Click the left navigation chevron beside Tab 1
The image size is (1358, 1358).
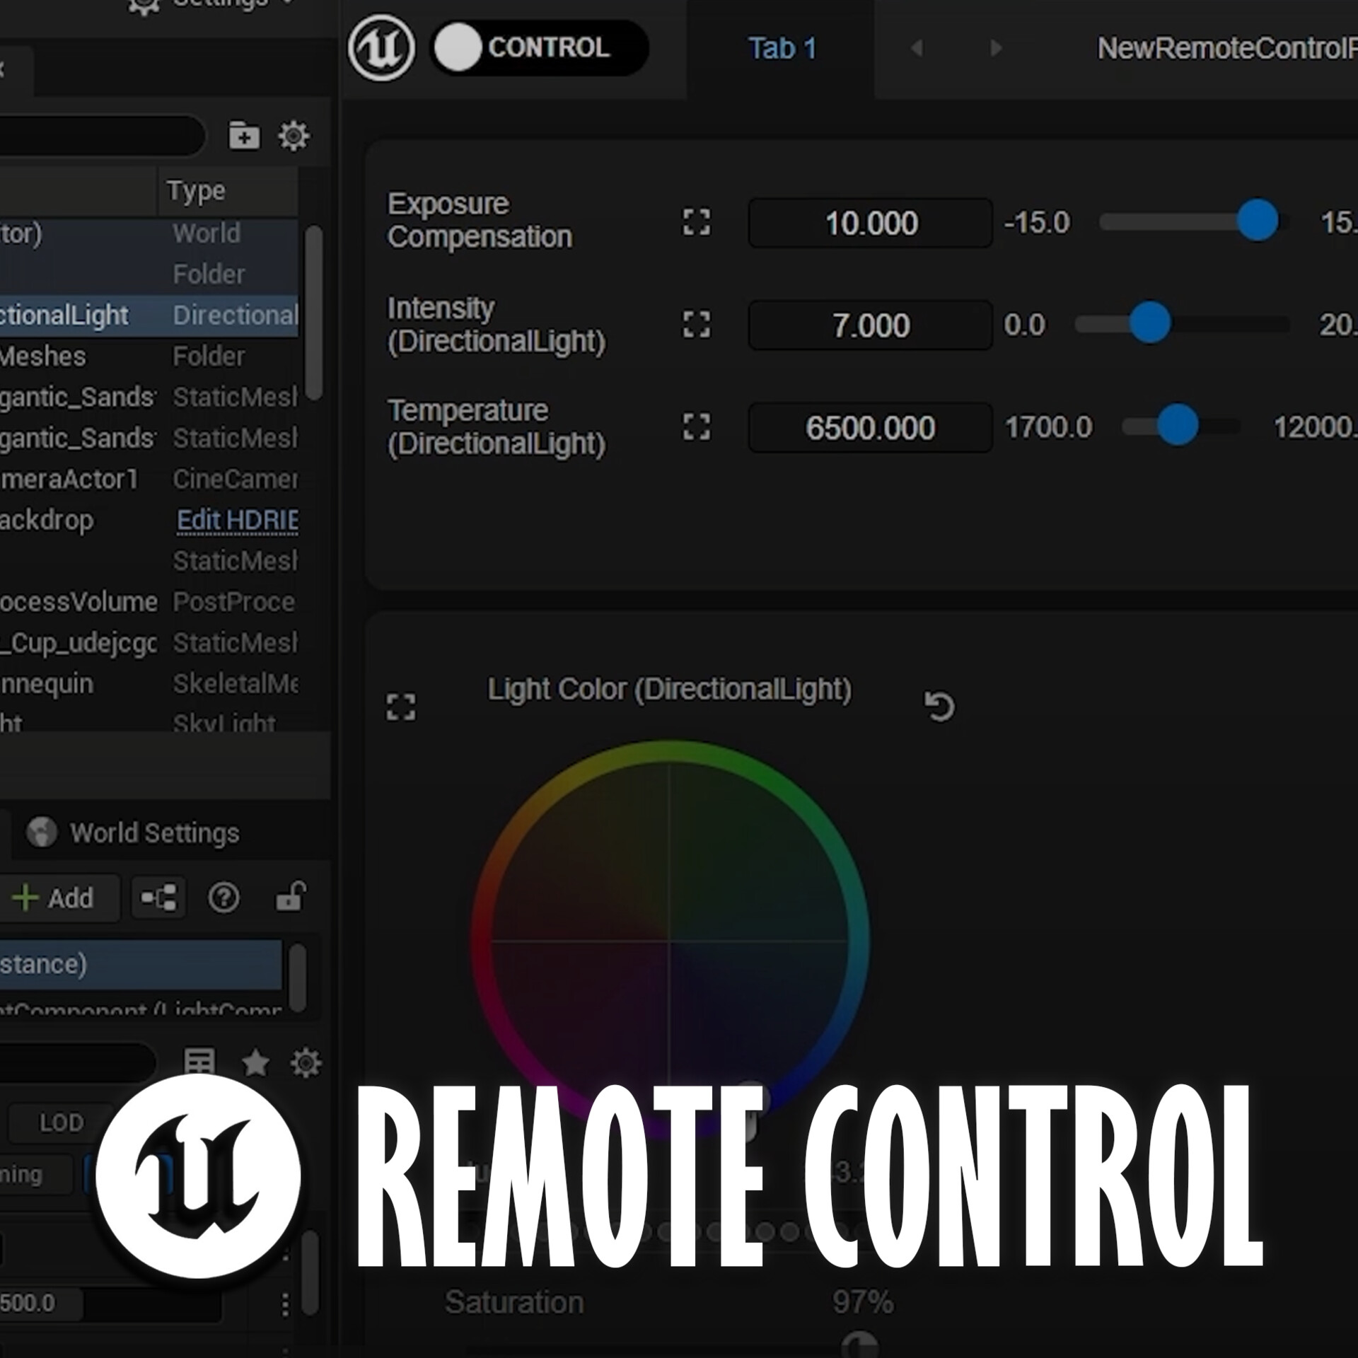(x=917, y=49)
